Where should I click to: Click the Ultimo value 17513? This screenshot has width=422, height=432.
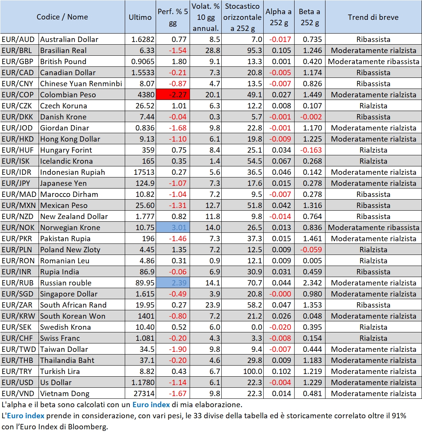point(140,172)
